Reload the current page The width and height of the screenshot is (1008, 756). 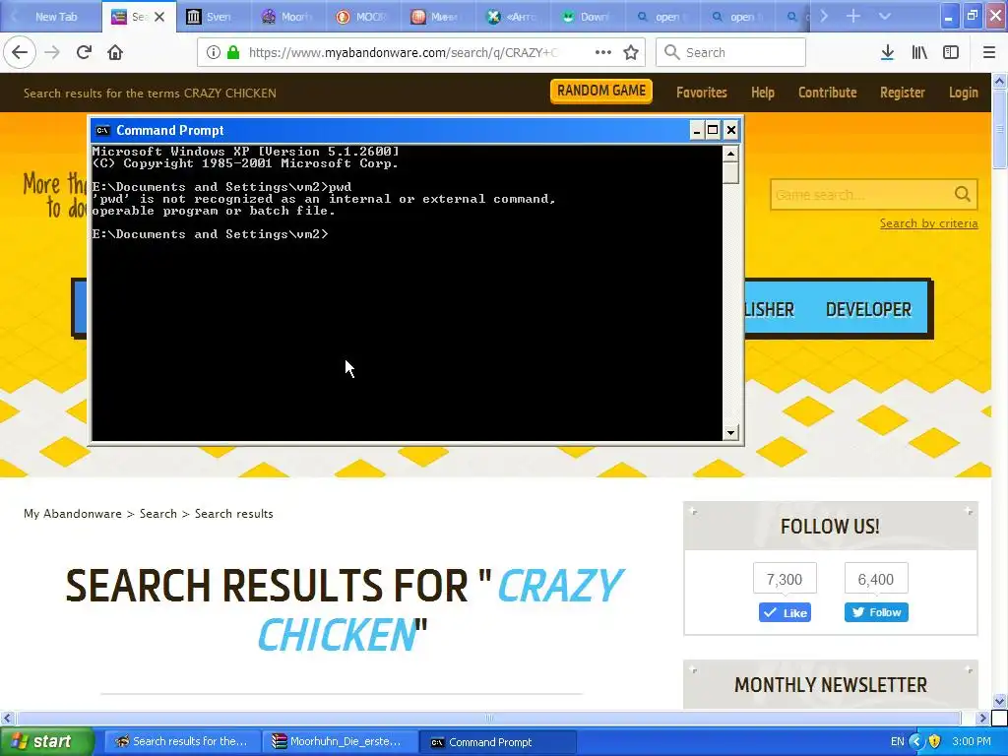pyautogui.click(x=84, y=52)
